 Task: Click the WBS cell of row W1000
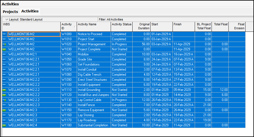click(x=34, y=34)
